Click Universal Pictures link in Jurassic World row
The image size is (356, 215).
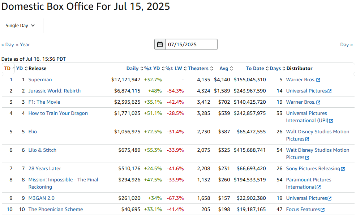(306, 91)
